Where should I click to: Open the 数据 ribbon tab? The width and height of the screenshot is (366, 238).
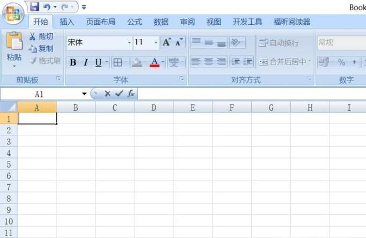[161, 22]
